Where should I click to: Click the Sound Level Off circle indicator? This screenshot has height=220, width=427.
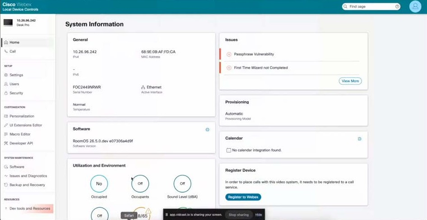[x=182, y=183]
